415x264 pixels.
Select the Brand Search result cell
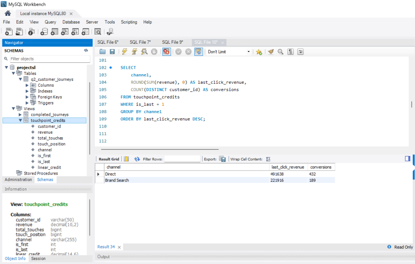(x=186, y=180)
